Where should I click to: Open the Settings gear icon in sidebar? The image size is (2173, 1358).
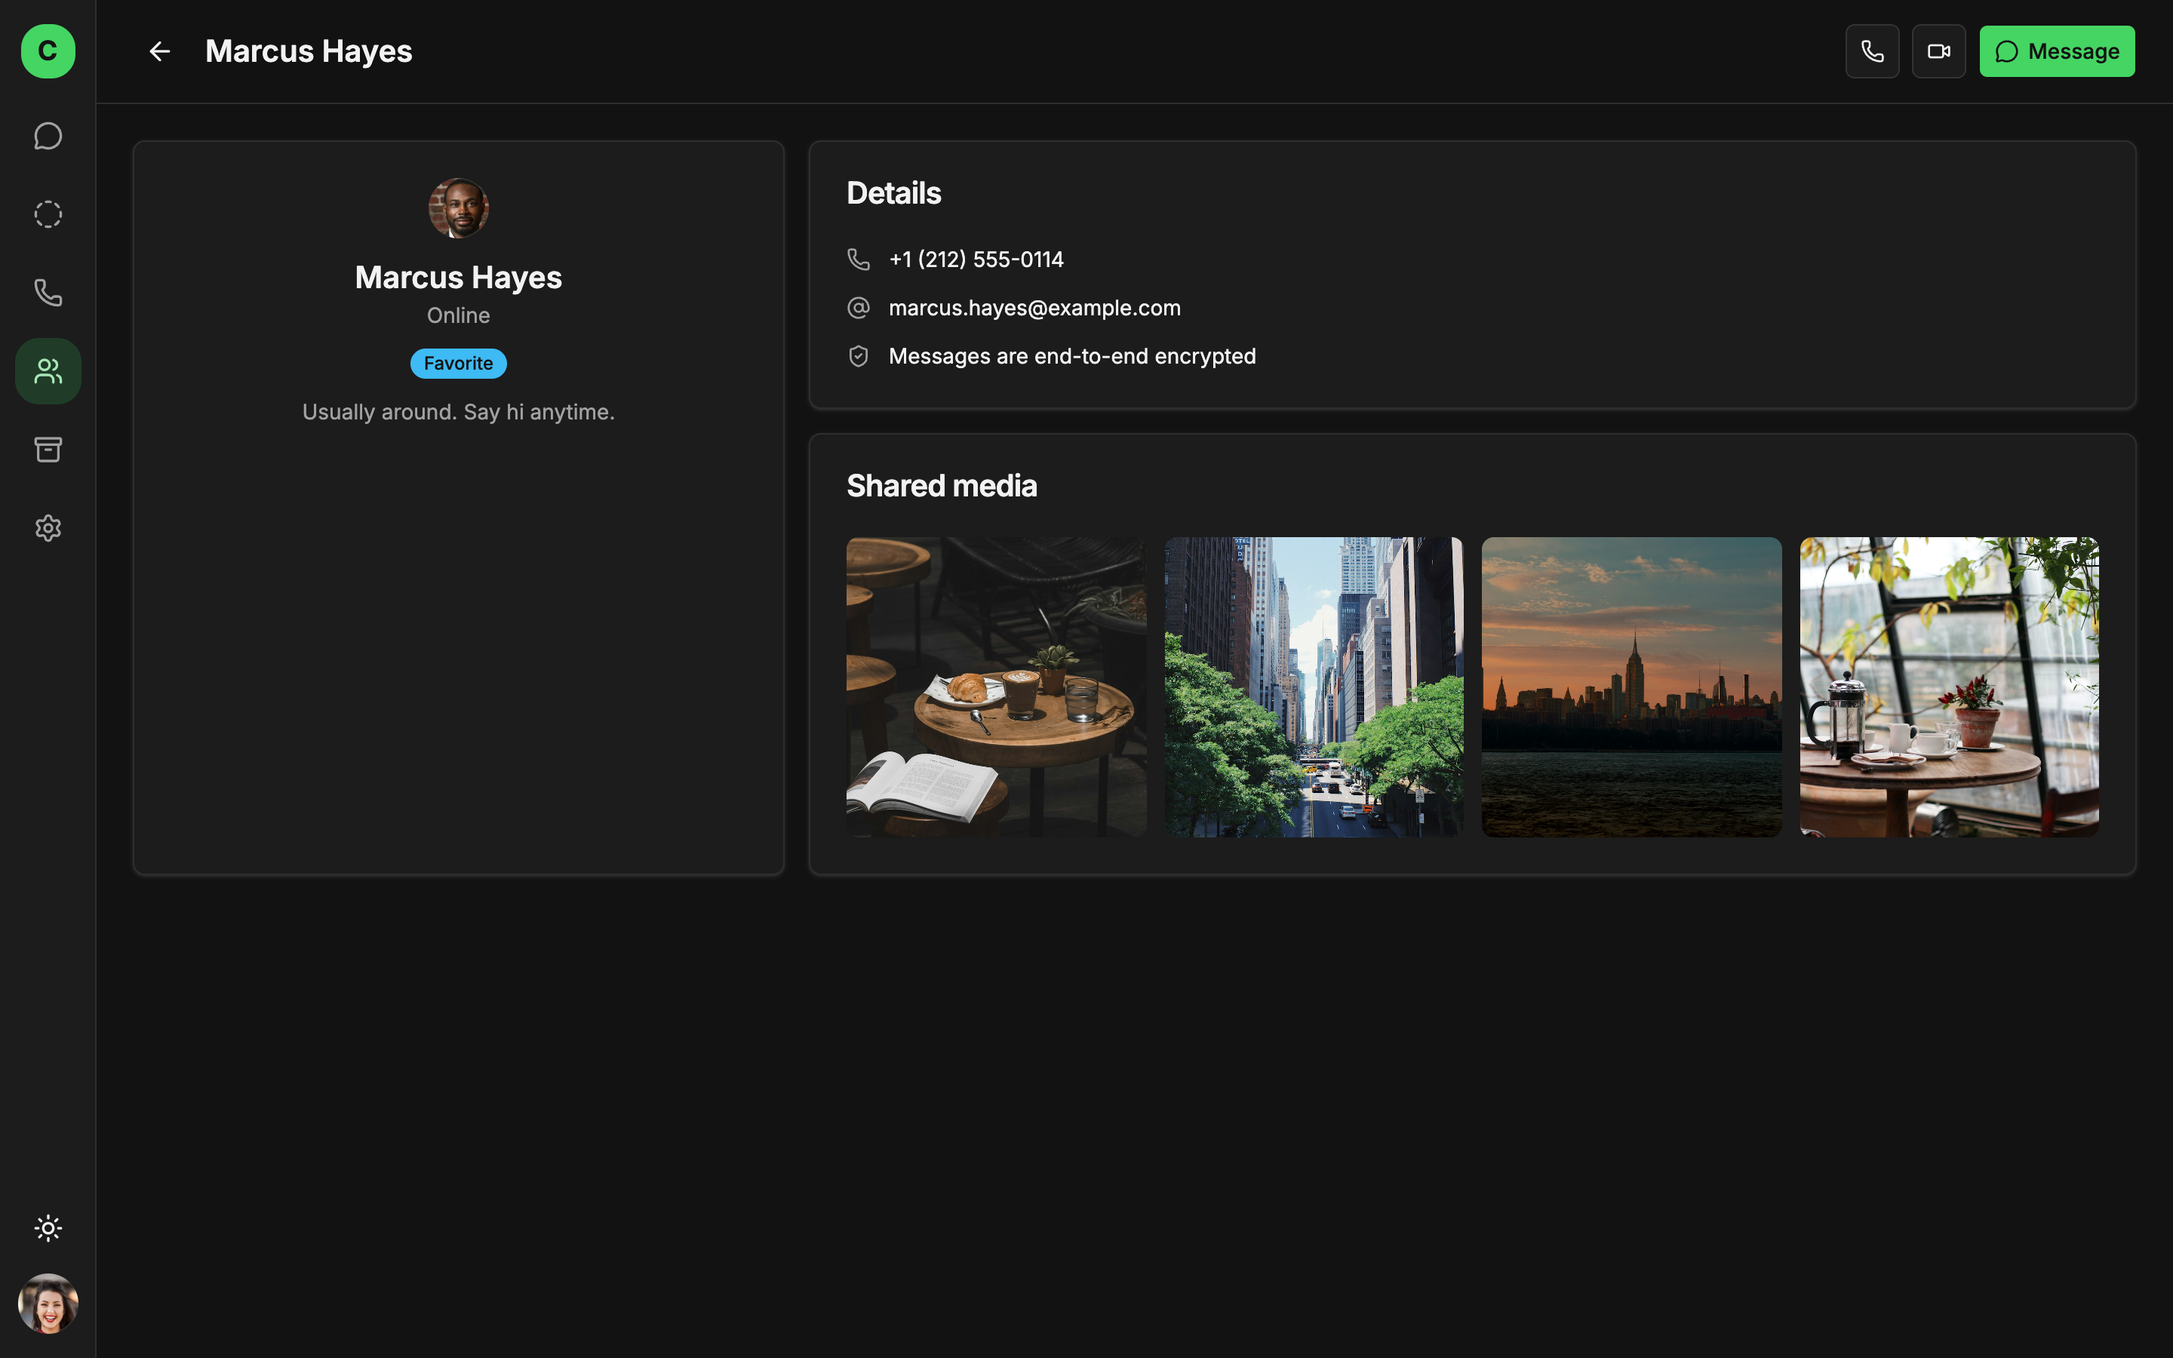pyautogui.click(x=48, y=528)
